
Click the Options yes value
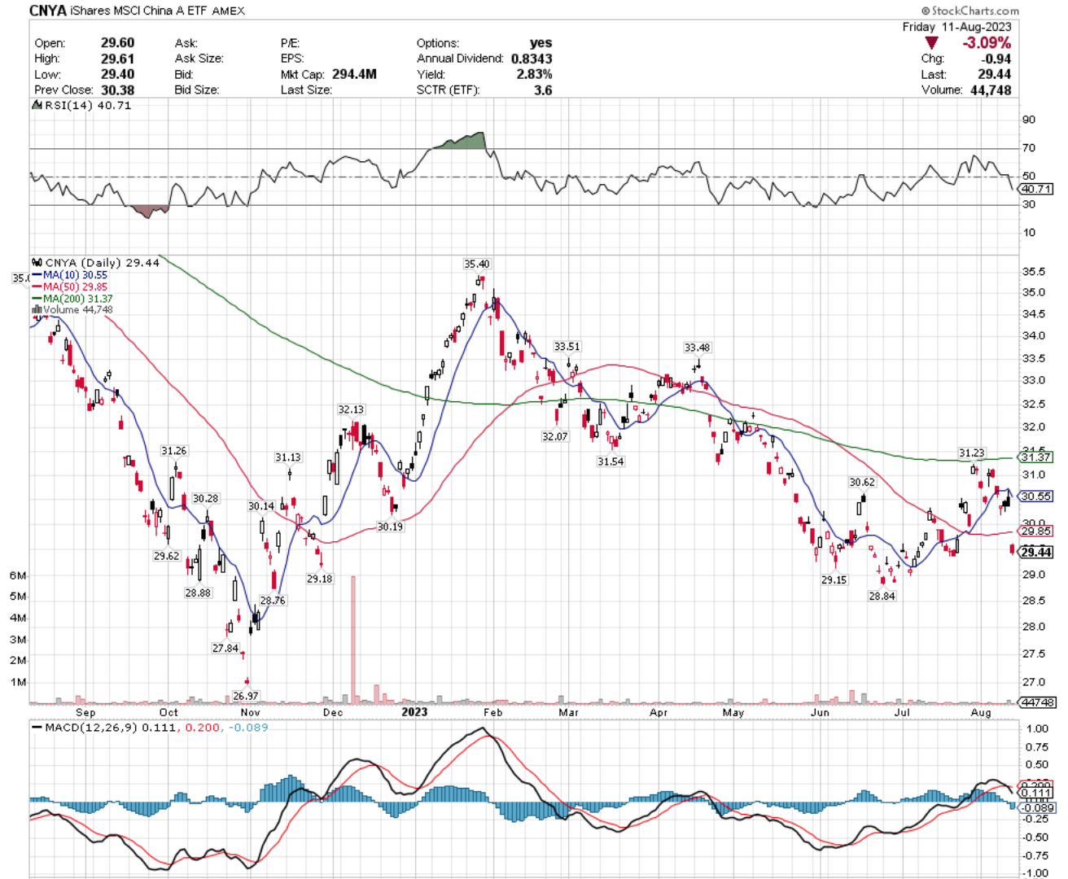tap(541, 43)
